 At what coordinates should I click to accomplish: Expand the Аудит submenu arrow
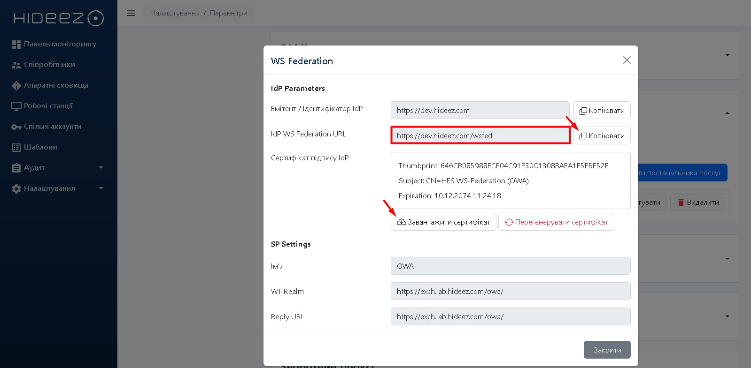101,167
